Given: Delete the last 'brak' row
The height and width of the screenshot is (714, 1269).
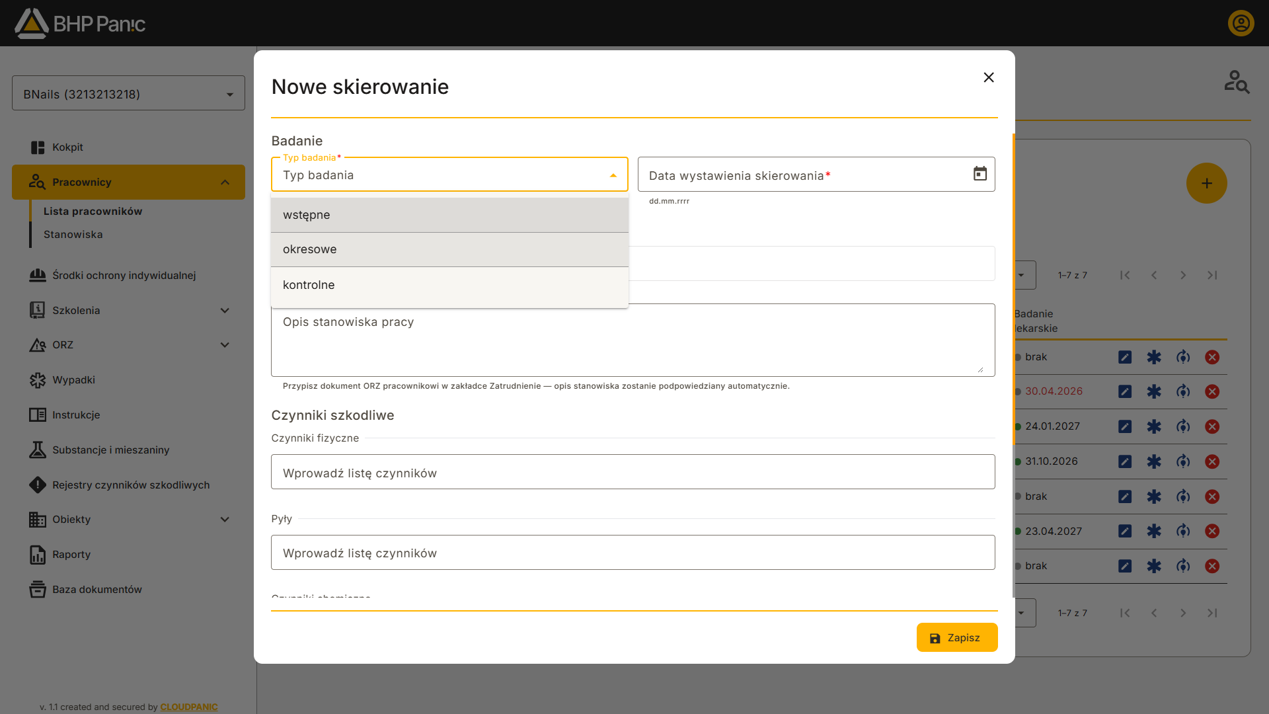Looking at the screenshot, I should [x=1211, y=566].
